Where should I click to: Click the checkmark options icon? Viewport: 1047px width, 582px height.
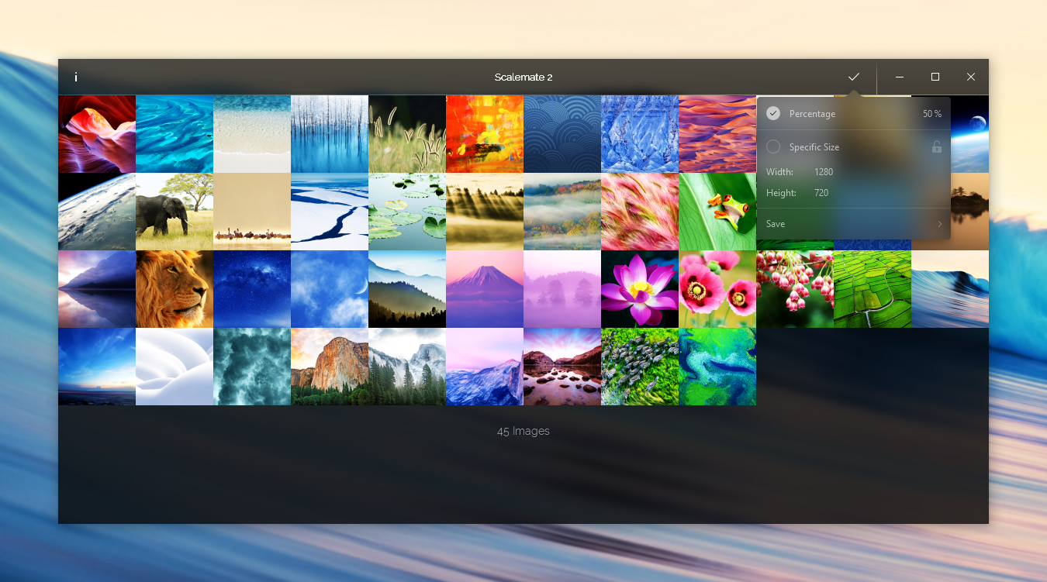pyautogui.click(x=854, y=77)
